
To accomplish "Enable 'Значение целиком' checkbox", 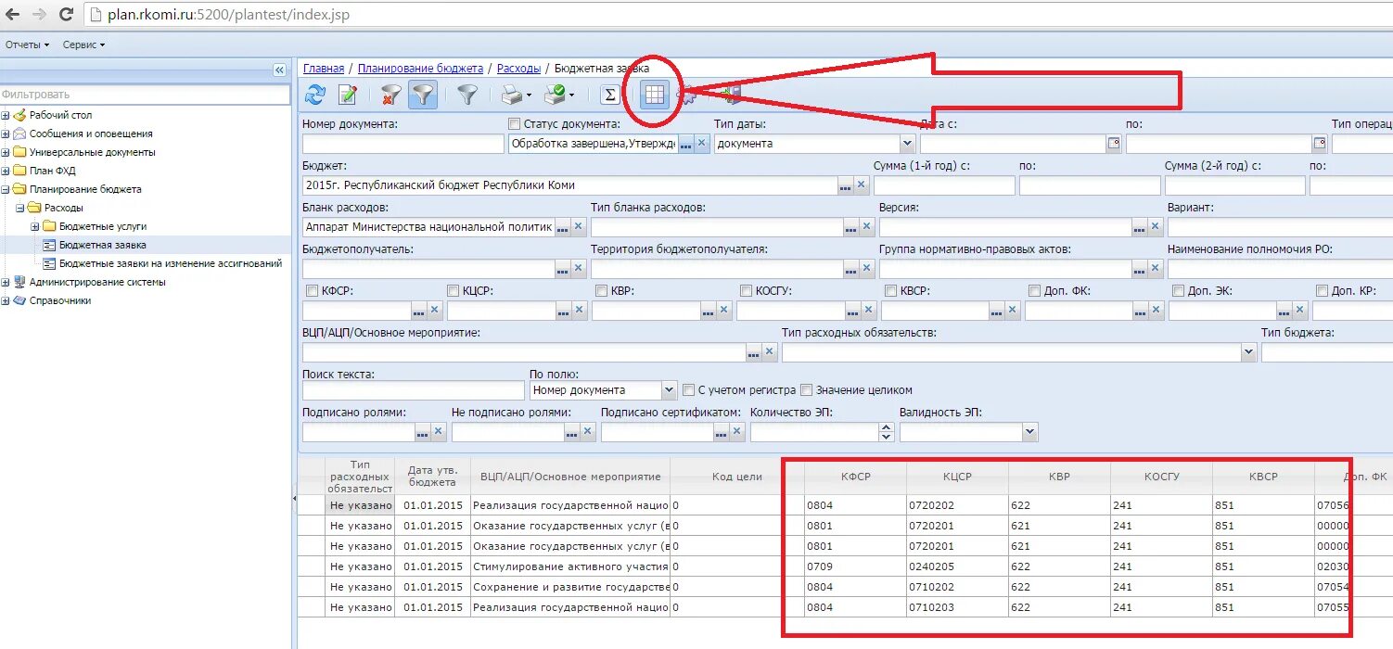I will tap(806, 390).
